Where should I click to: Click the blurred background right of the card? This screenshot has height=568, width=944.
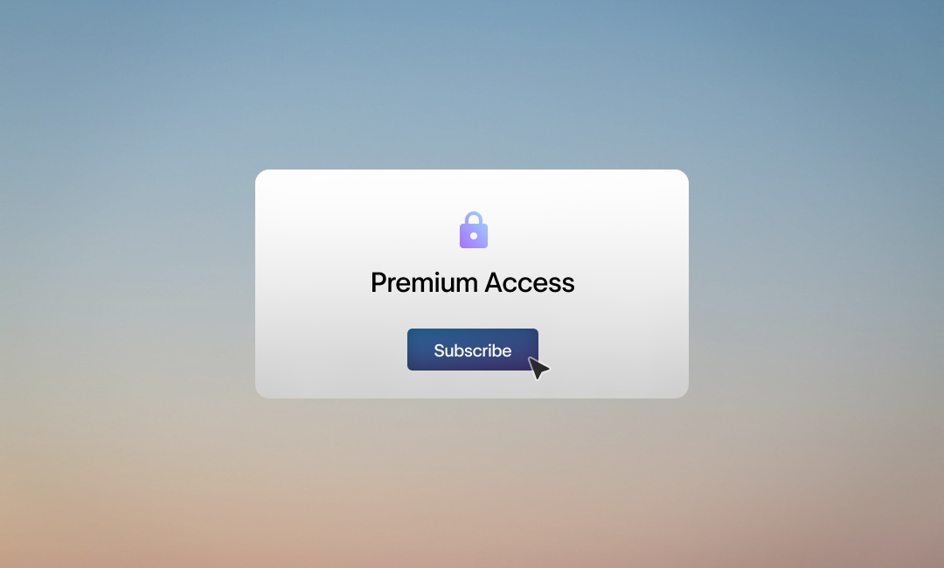(x=816, y=284)
